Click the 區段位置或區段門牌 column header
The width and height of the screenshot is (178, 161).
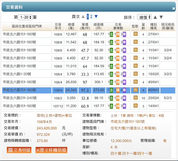coord(27,27)
